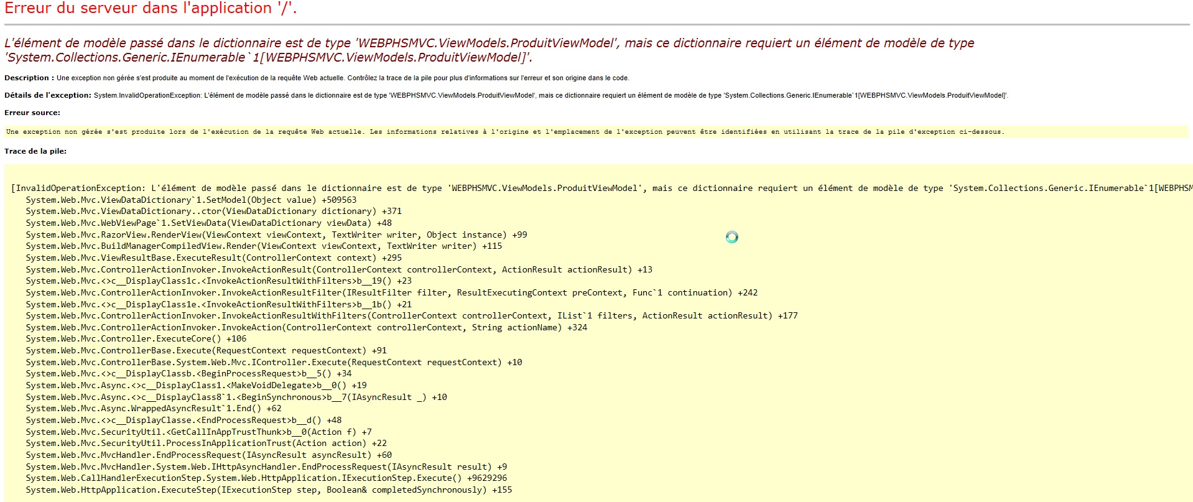Click the 'GetCallInAppTrustThunk' +7 stack line
The image size is (1193, 502).
[x=198, y=432]
